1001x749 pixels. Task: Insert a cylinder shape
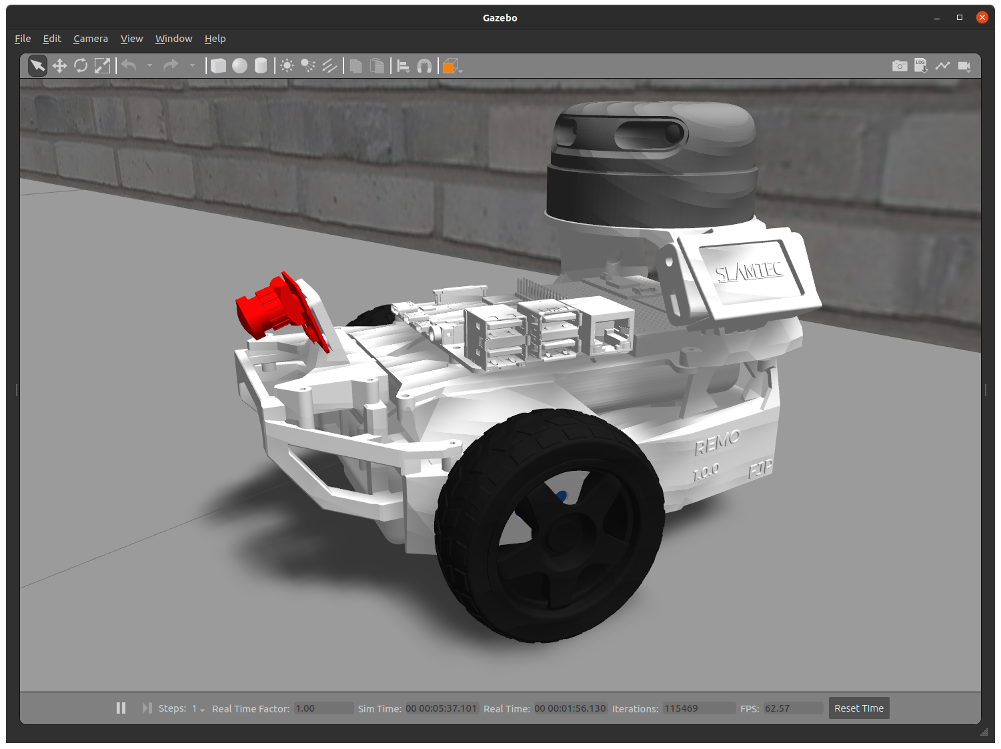[x=261, y=65]
